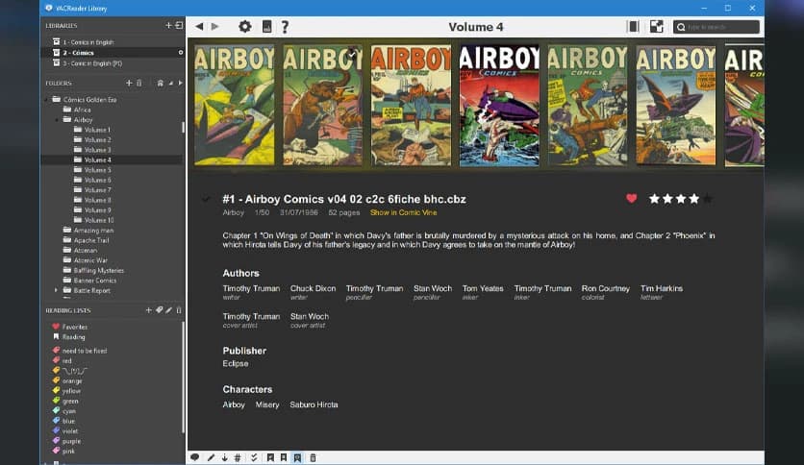Set rating with the fifth star
Image resolution: width=804 pixels, height=465 pixels.
pyautogui.click(x=708, y=199)
